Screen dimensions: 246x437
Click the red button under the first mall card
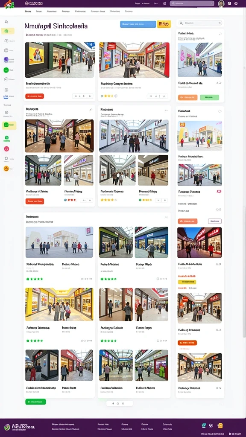click(35, 96)
